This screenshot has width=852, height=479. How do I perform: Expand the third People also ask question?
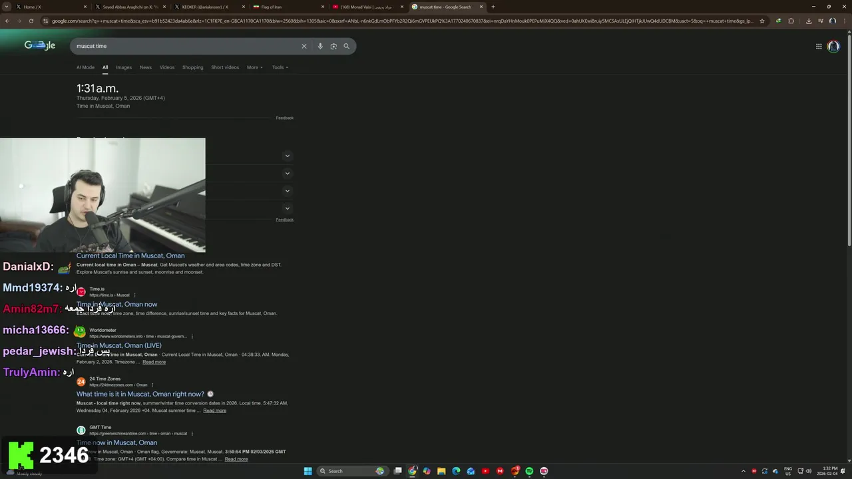pos(287,191)
